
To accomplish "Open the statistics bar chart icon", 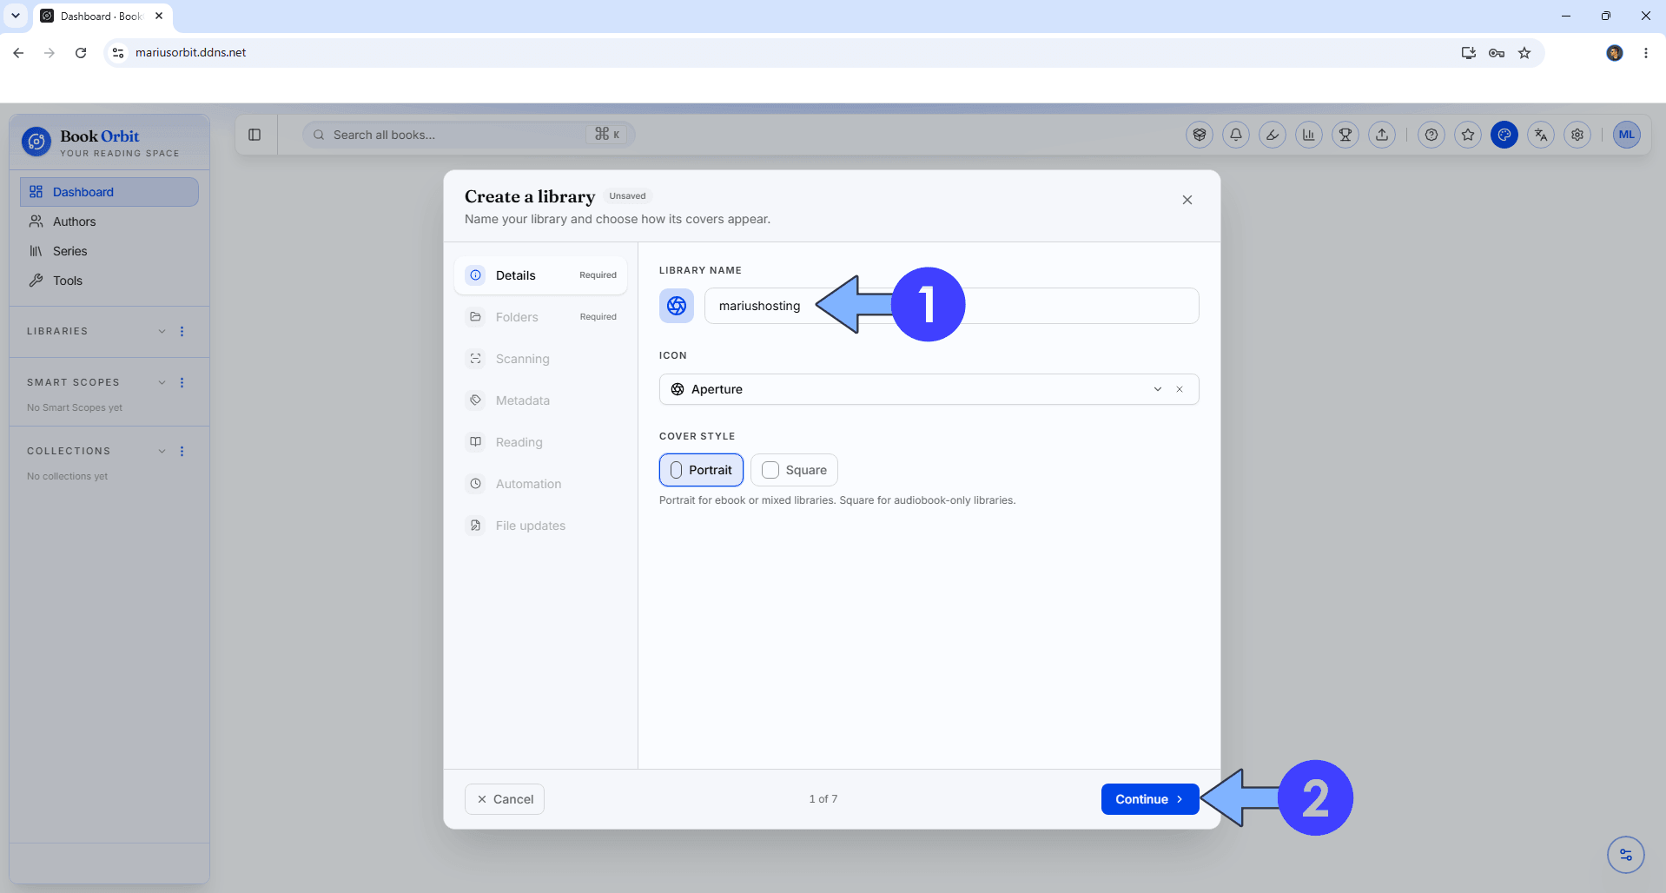I will (x=1309, y=135).
